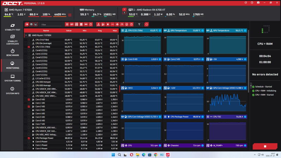Uncheck the CPU CCD1 (Tdie) checkbox

point(29,47)
